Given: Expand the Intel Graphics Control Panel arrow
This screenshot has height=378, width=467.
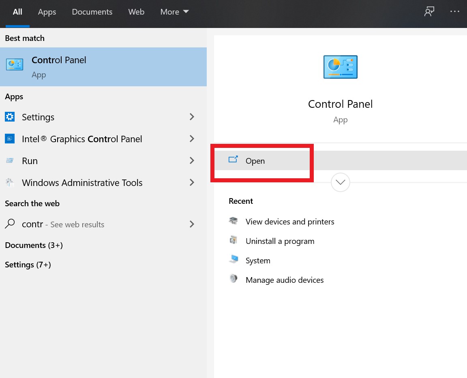Looking at the screenshot, I should tap(192, 139).
